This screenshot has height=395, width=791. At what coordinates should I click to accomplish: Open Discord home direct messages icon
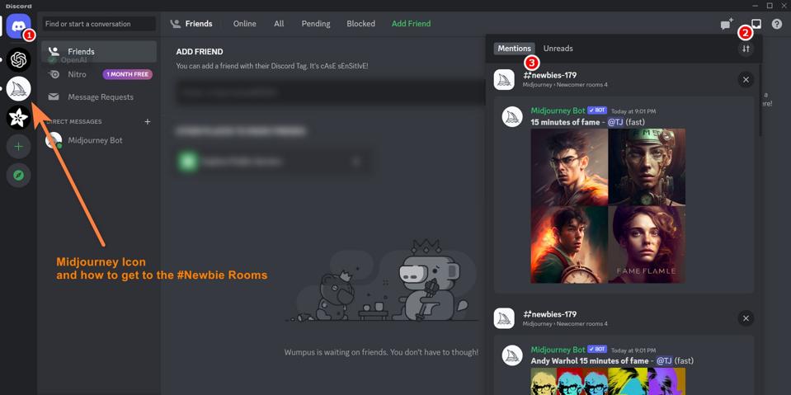click(x=19, y=26)
